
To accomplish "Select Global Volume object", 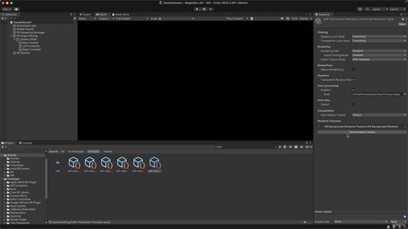I will click(25, 29).
